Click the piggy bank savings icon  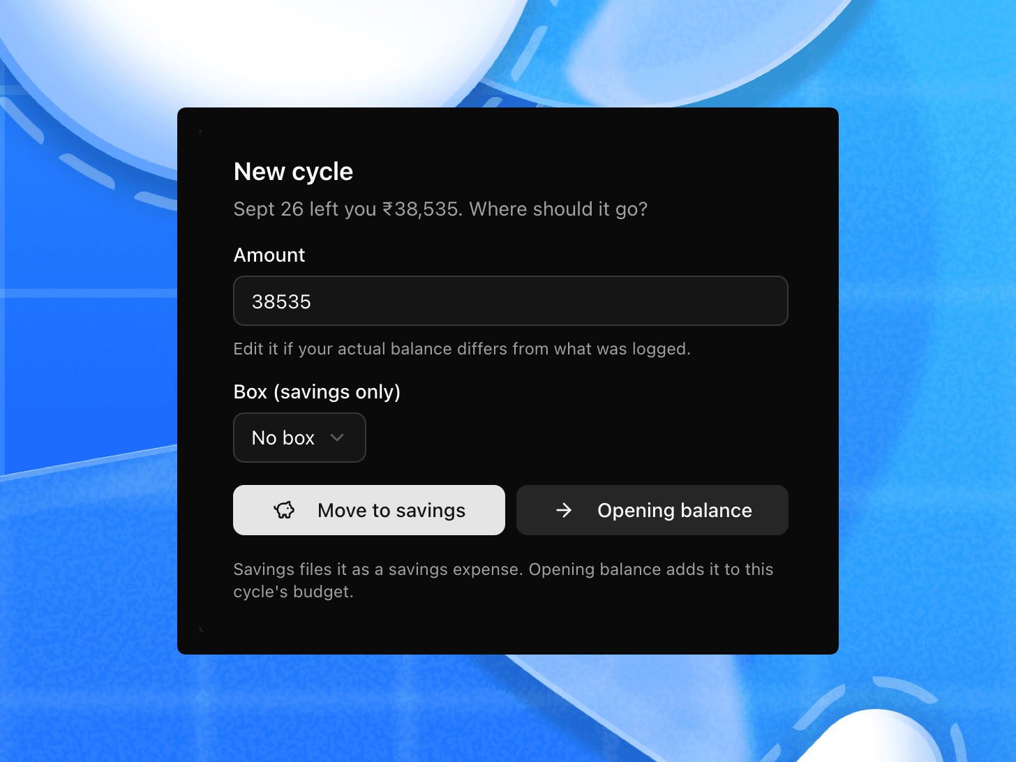(x=284, y=510)
